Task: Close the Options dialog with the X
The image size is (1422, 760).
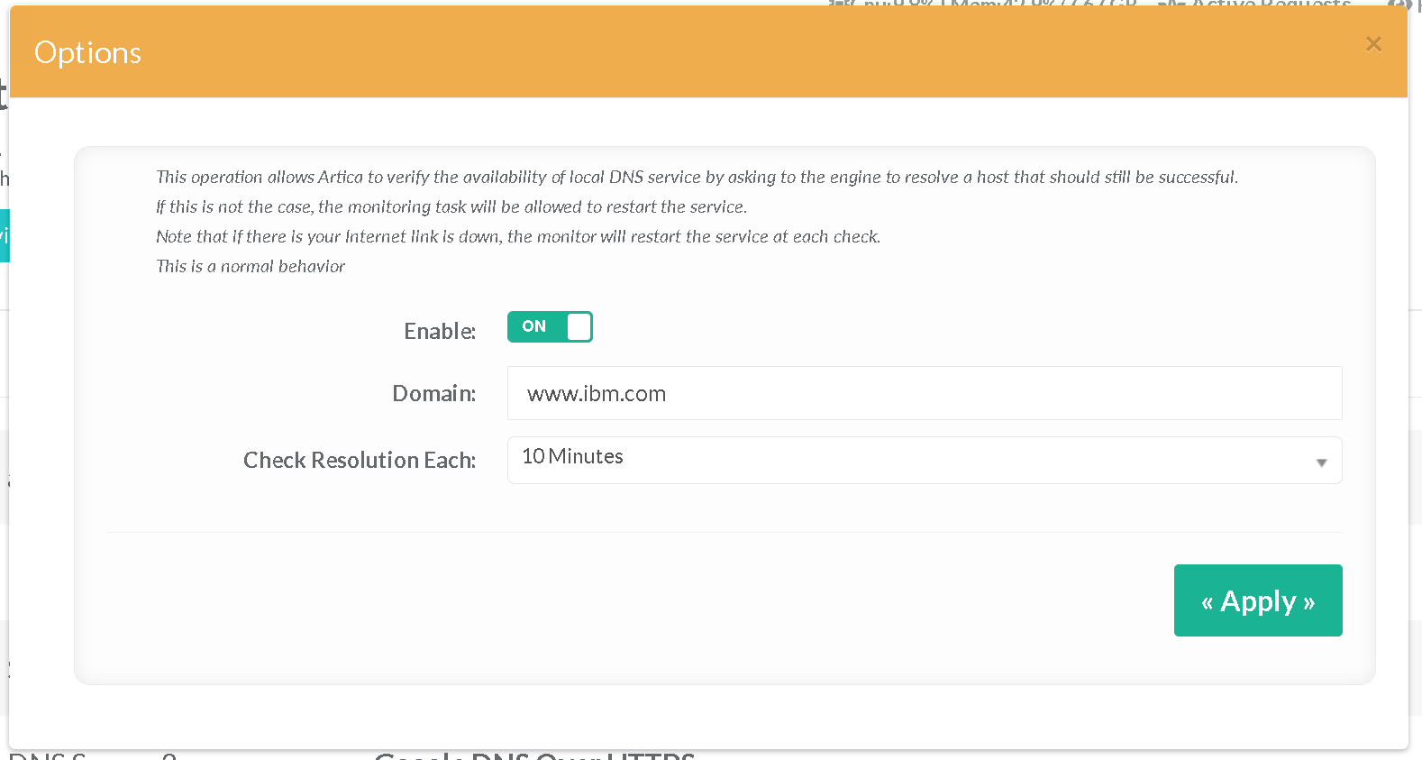Action: tap(1372, 44)
